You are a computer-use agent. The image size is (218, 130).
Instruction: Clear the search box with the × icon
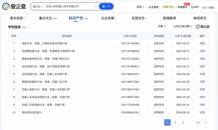point(96,6)
